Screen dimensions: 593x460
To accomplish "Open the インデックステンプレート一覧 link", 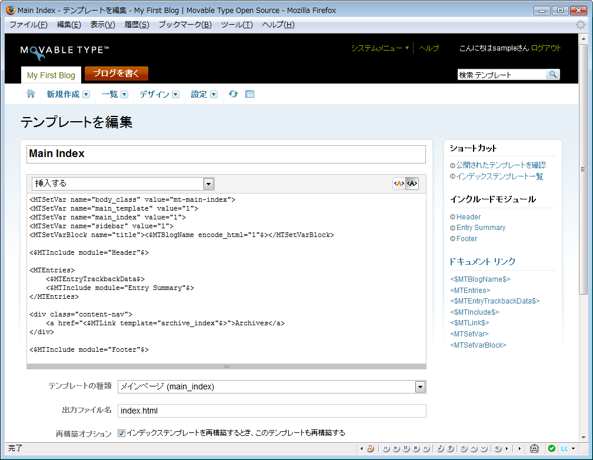I will tap(499, 176).
